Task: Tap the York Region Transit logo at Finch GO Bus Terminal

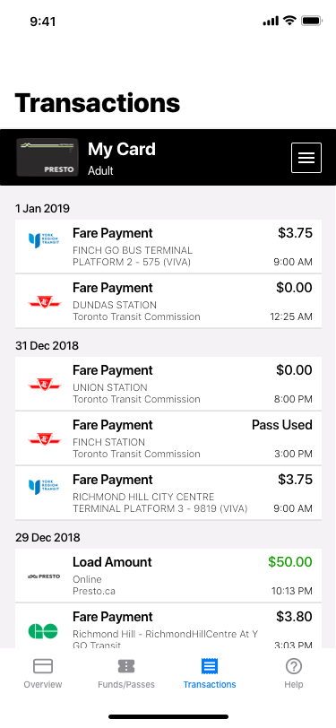Action: [x=44, y=240]
